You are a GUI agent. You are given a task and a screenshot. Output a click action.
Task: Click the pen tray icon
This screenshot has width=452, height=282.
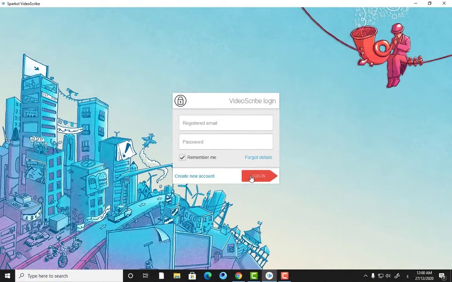tap(397, 276)
